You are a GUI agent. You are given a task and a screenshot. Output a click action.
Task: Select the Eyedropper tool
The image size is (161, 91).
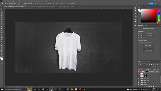coord(2,22)
